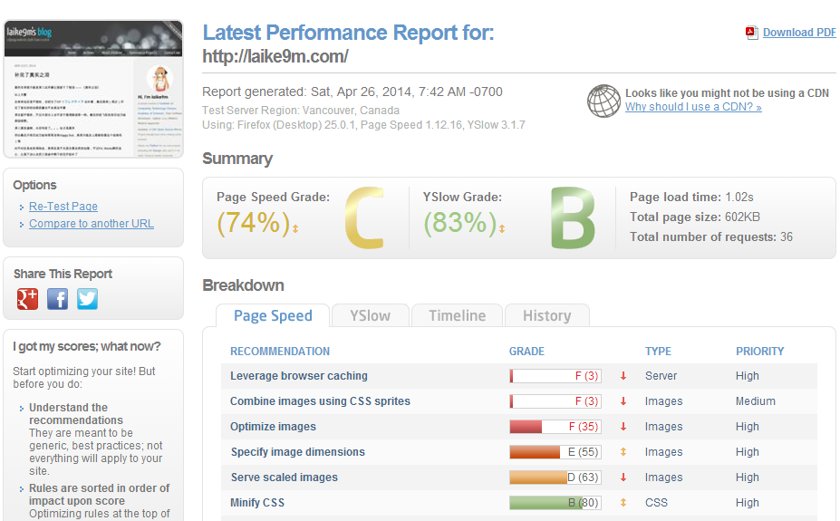Click the red down arrow in Serve scaled images row
840x521 pixels.
[x=623, y=478]
